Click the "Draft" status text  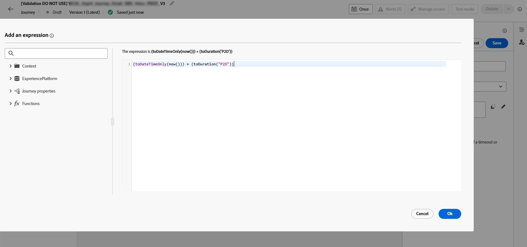pos(57,13)
